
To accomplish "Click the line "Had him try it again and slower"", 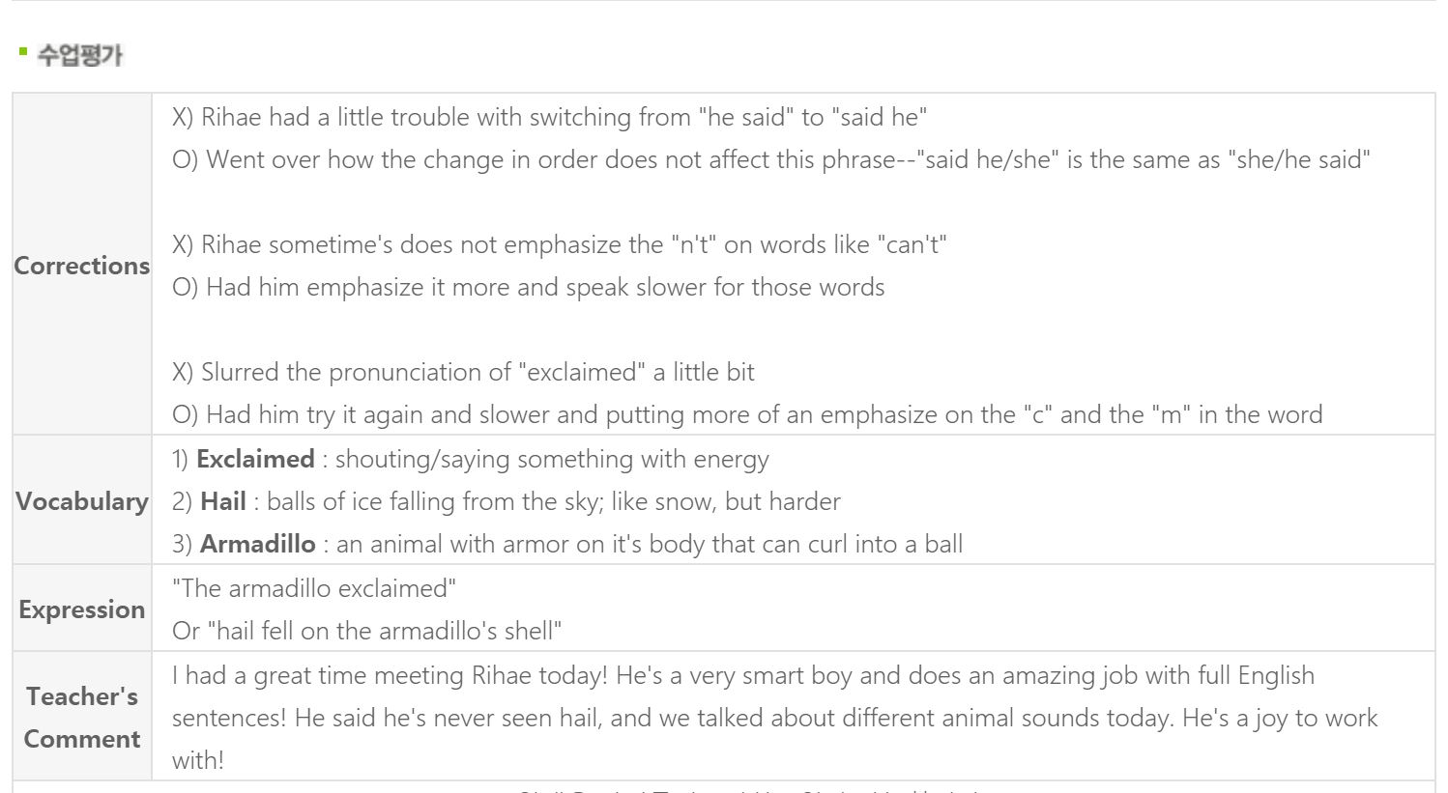I will point(747,414).
